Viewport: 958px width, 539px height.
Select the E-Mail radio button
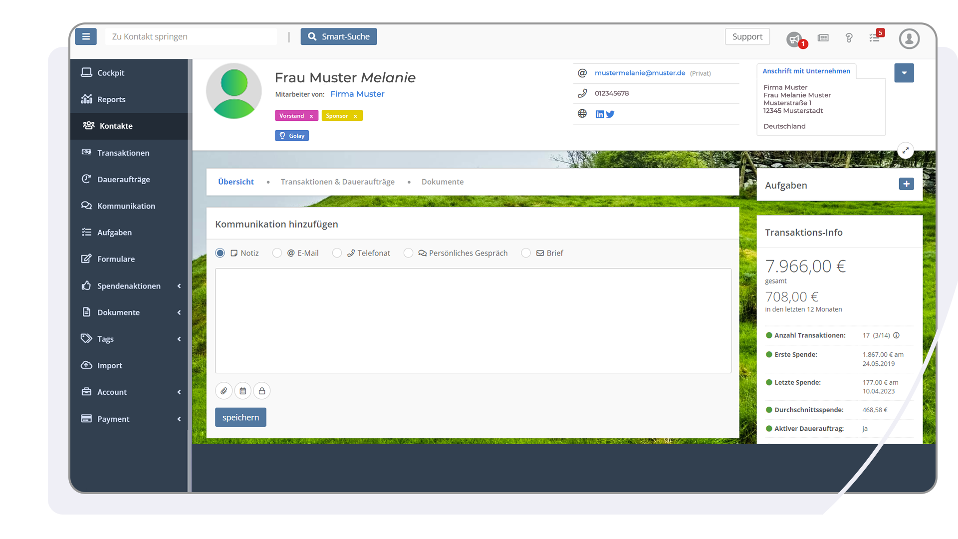277,253
